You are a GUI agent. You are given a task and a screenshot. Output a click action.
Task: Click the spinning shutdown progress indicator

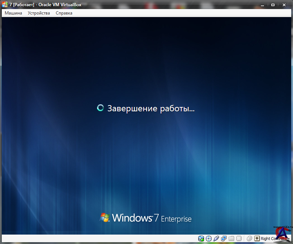[x=101, y=108]
